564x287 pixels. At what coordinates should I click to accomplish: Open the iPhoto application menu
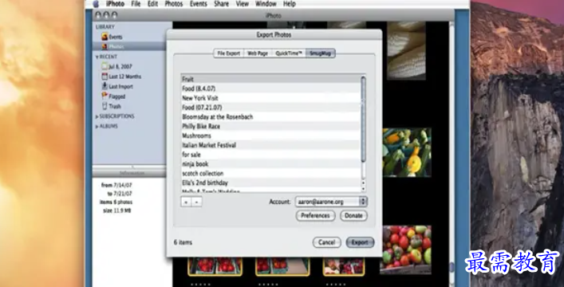click(115, 4)
